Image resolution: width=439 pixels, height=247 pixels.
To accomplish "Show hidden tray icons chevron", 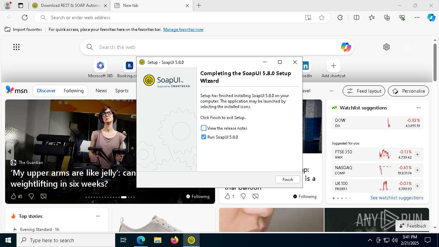I will coord(370,240).
